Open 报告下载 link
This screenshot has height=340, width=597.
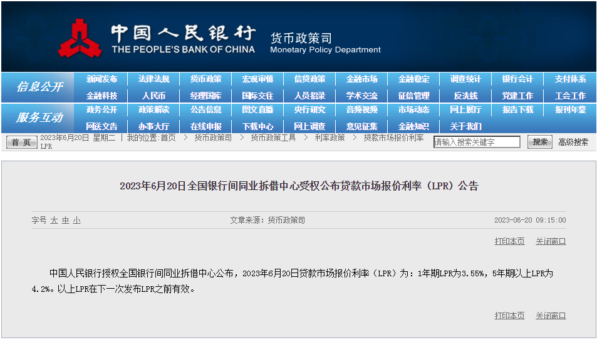pyautogui.click(x=518, y=110)
